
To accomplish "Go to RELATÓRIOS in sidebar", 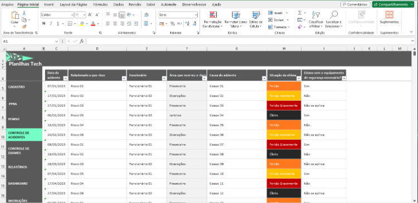I will [18, 167].
